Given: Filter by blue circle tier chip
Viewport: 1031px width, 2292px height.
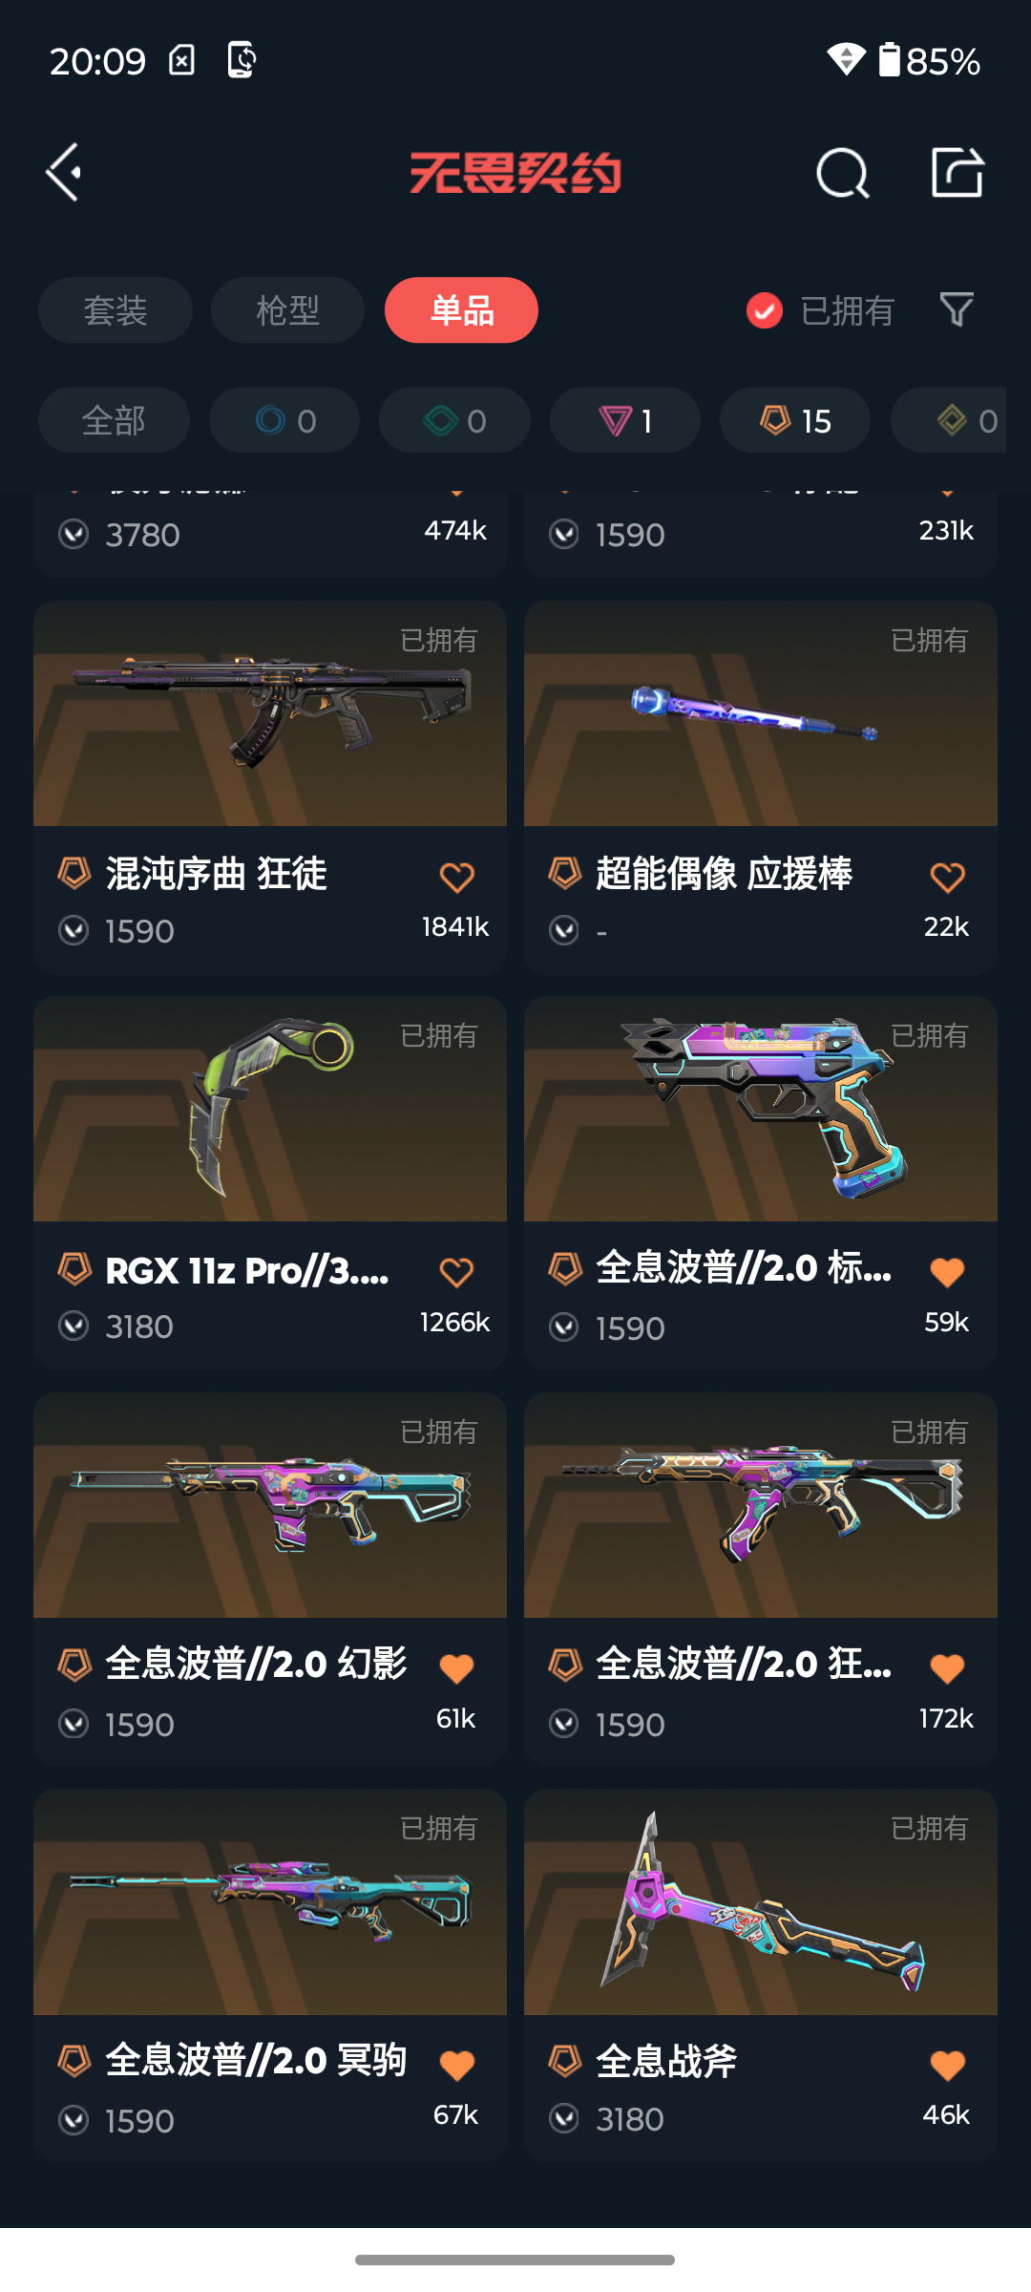Looking at the screenshot, I should coord(284,420).
